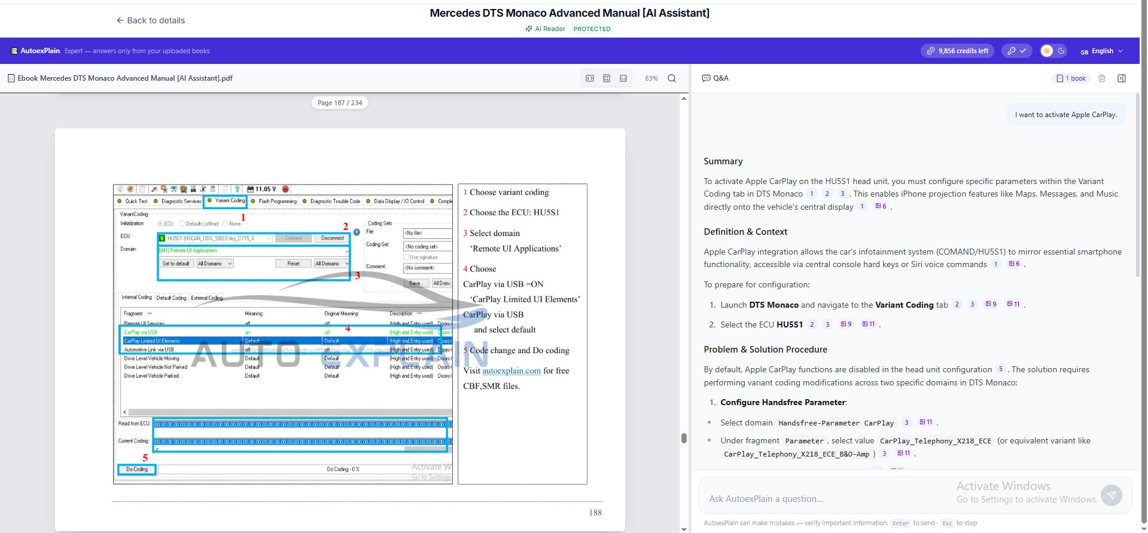
Task: Open the autoexplain.com link on the PDF page
Action: [x=511, y=370]
